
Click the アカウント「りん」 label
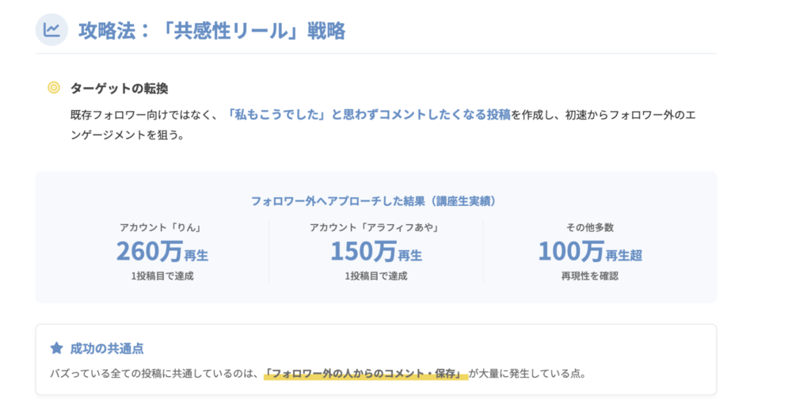click(x=162, y=227)
